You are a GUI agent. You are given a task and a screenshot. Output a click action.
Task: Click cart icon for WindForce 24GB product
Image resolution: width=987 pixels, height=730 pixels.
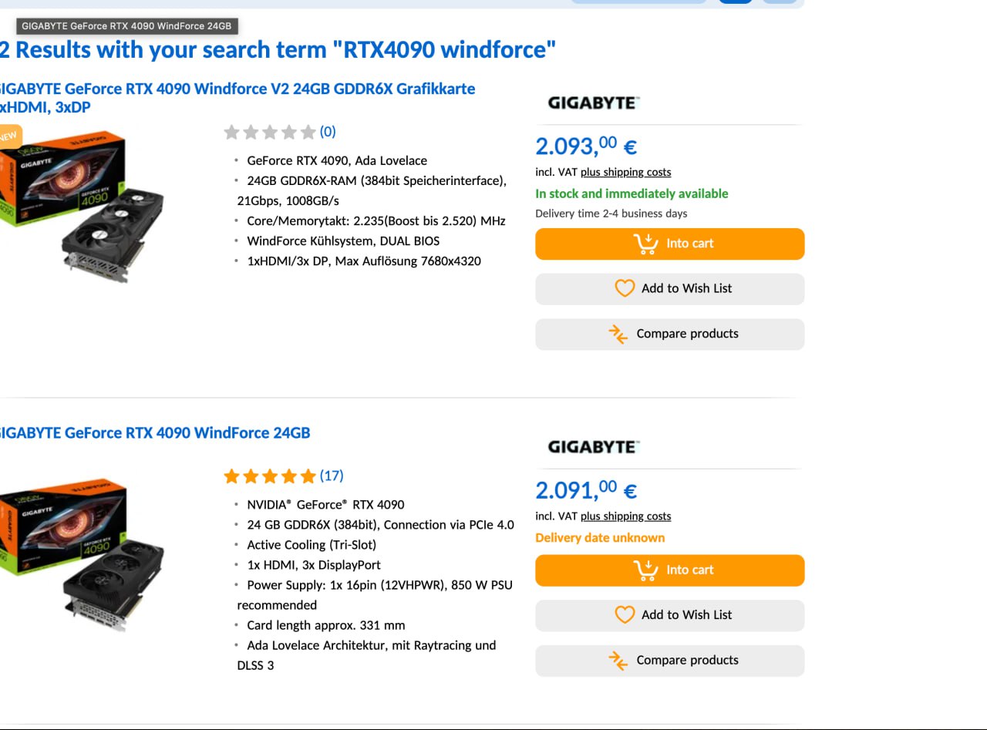(645, 570)
